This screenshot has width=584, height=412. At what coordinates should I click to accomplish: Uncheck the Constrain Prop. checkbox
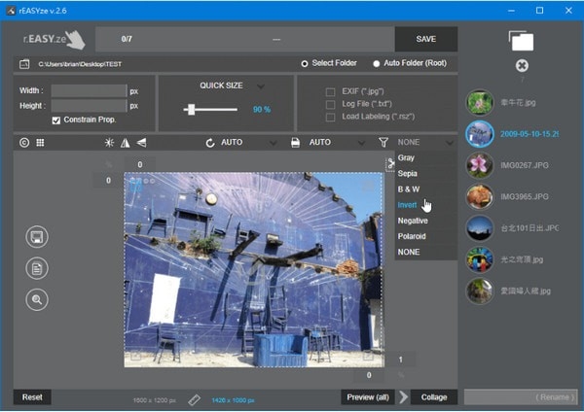(x=56, y=120)
